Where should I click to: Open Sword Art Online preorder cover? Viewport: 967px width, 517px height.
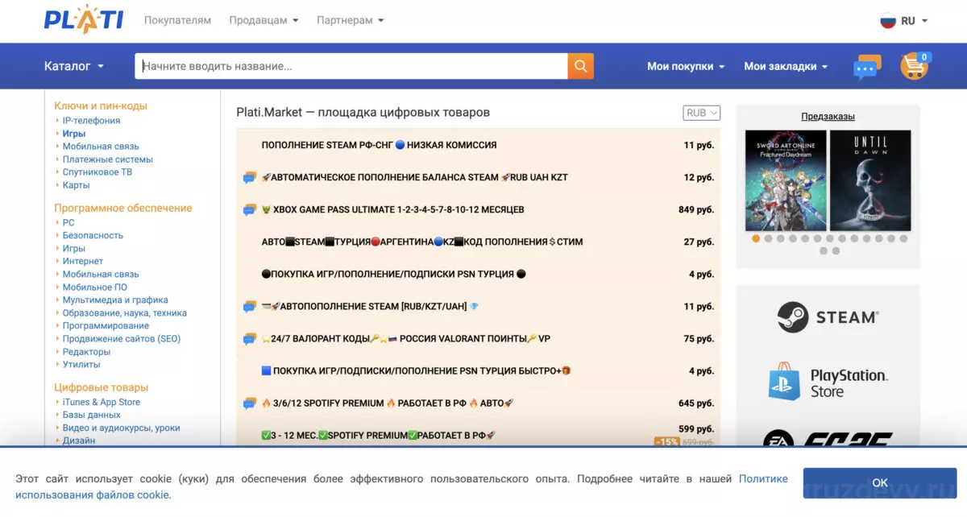click(x=786, y=180)
